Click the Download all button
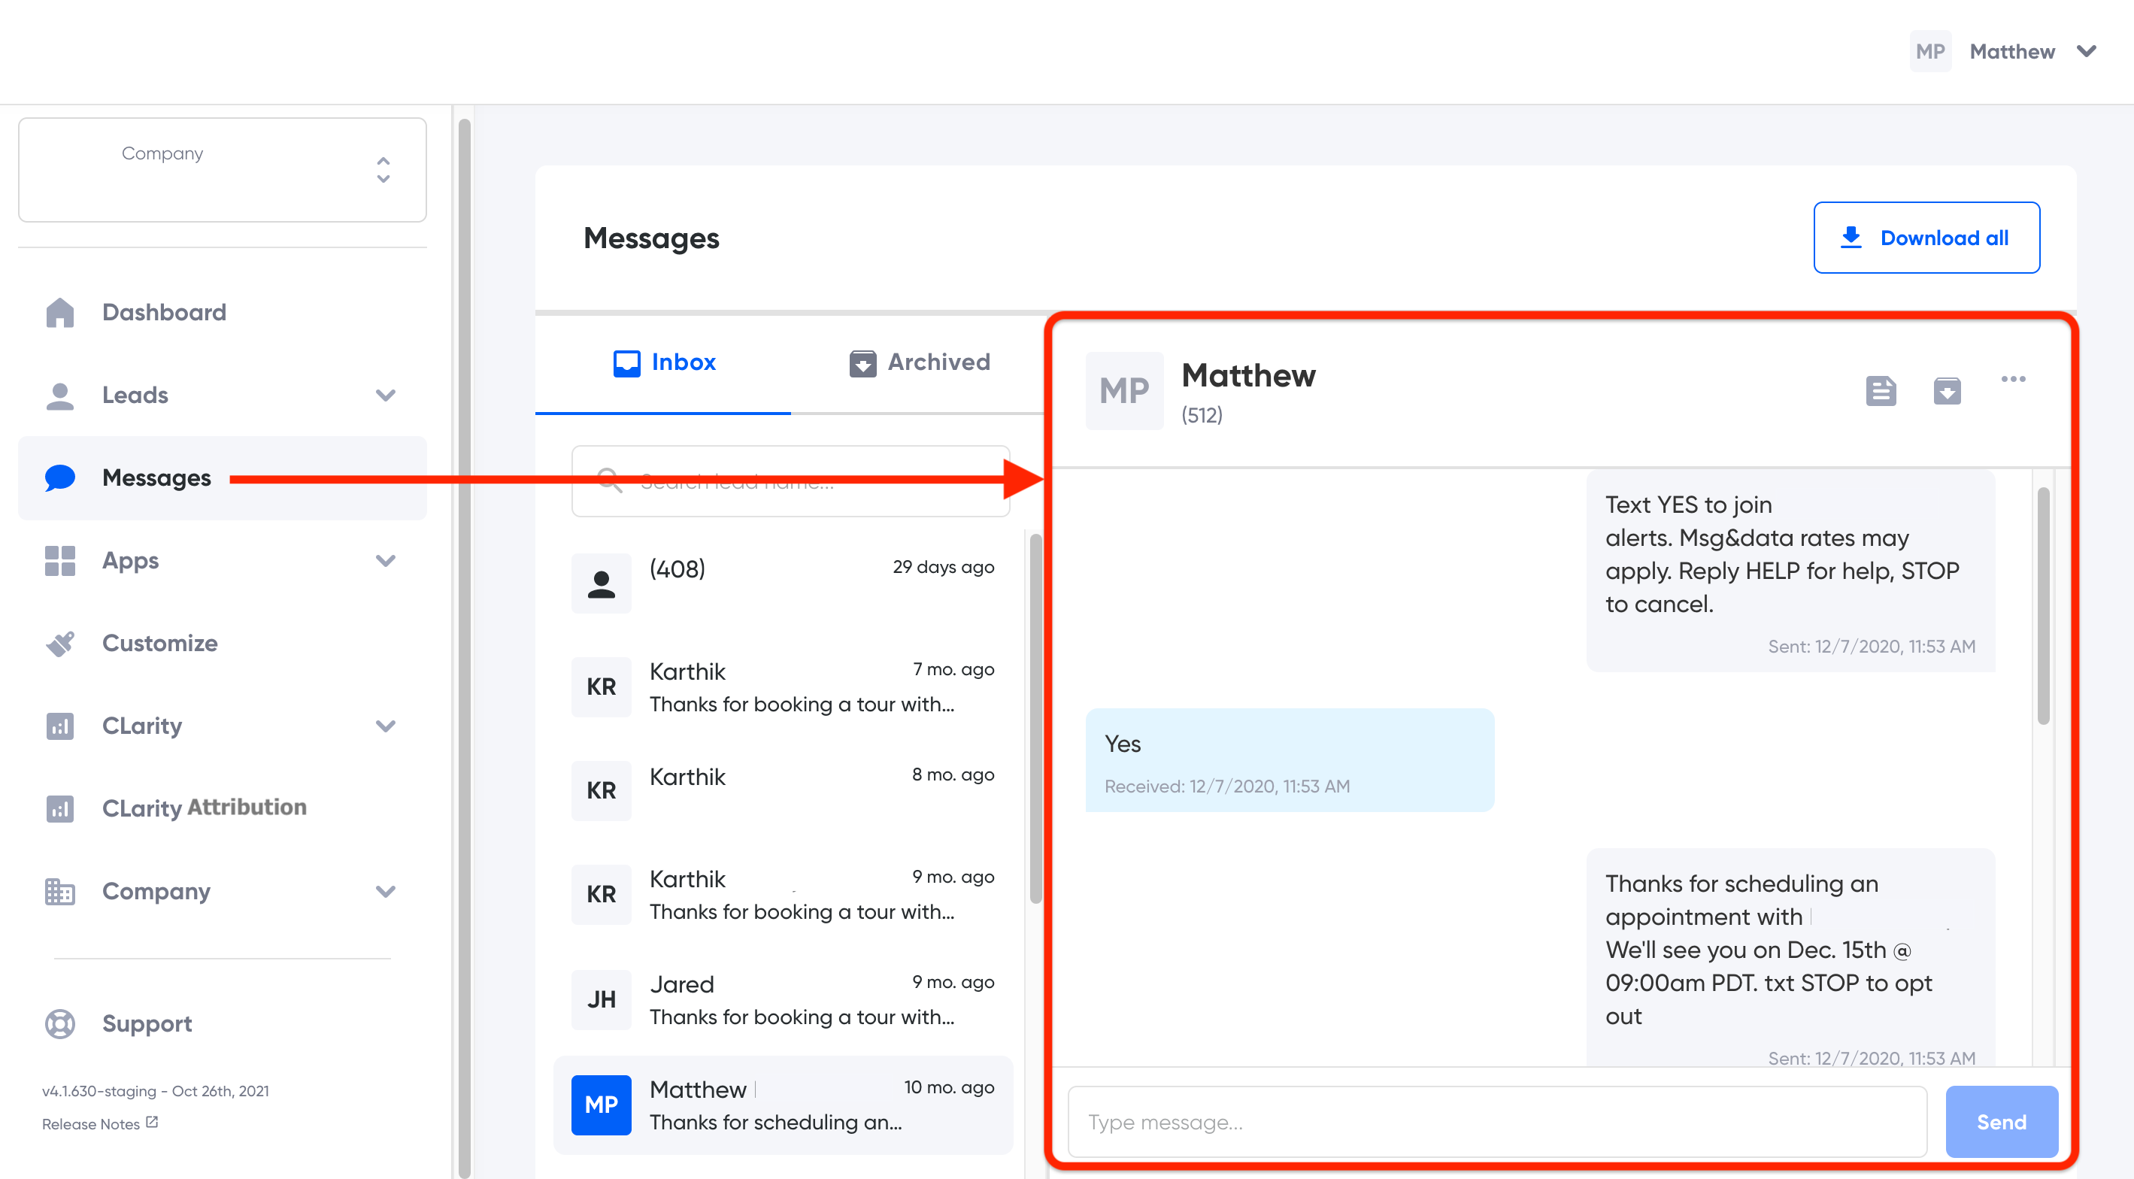 tap(1926, 238)
